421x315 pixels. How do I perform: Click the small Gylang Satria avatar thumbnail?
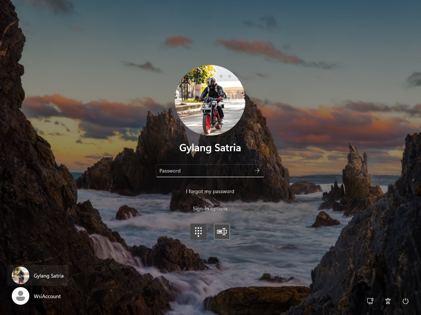point(21,275)
